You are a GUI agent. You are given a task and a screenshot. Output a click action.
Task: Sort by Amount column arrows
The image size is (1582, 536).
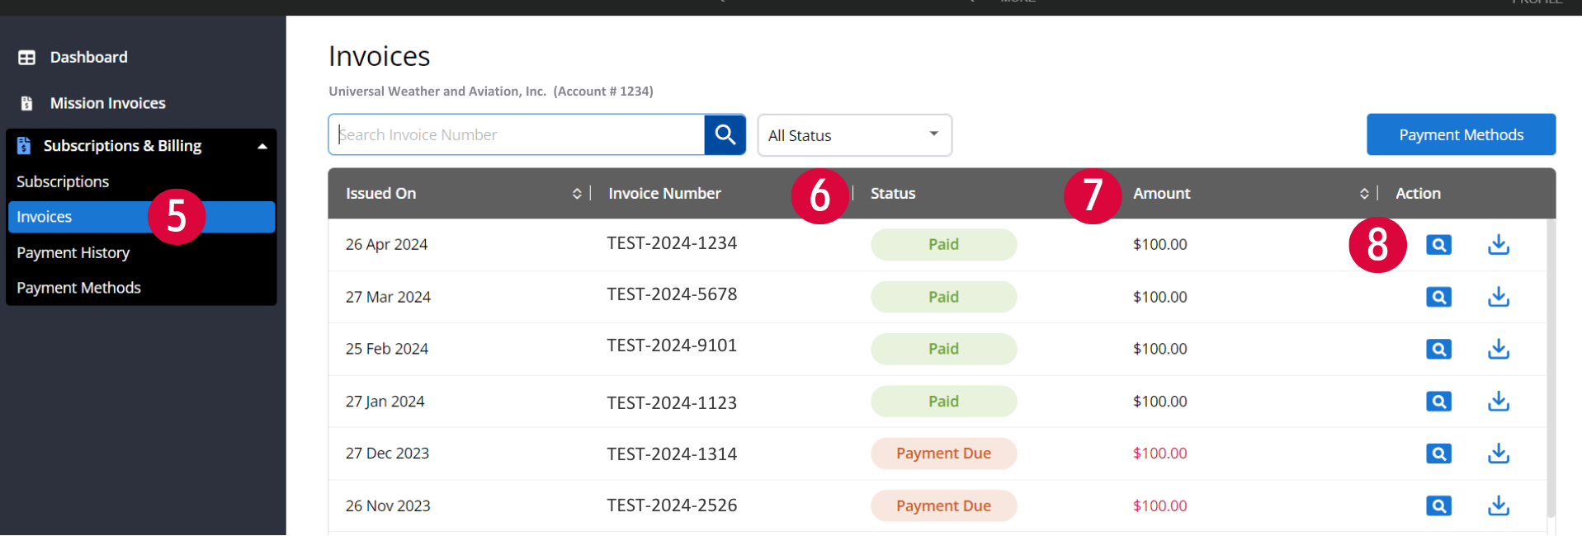click(x=1364, y=193)
